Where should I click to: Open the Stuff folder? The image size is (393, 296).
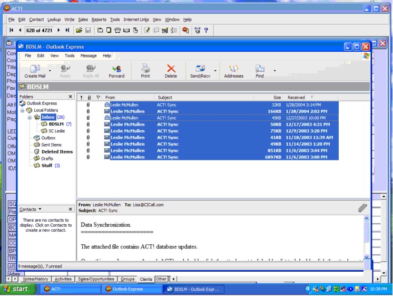tap(47, 166)
